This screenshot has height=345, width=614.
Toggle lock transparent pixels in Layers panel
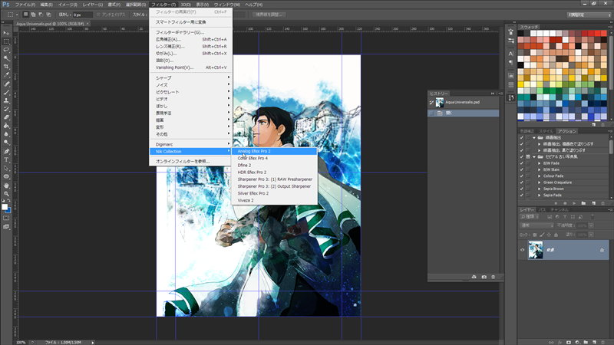click(534, 235)
